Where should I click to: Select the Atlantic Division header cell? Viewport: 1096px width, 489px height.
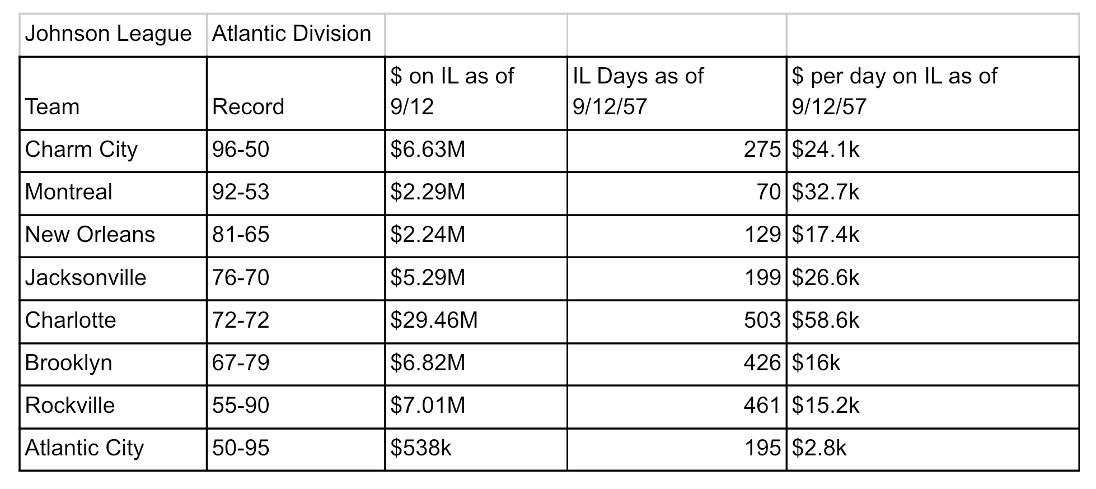coord(296,35)
